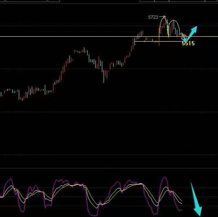Select the cyan upward arrow near 5515
218x217 pixels.
(x=189, y=33)
